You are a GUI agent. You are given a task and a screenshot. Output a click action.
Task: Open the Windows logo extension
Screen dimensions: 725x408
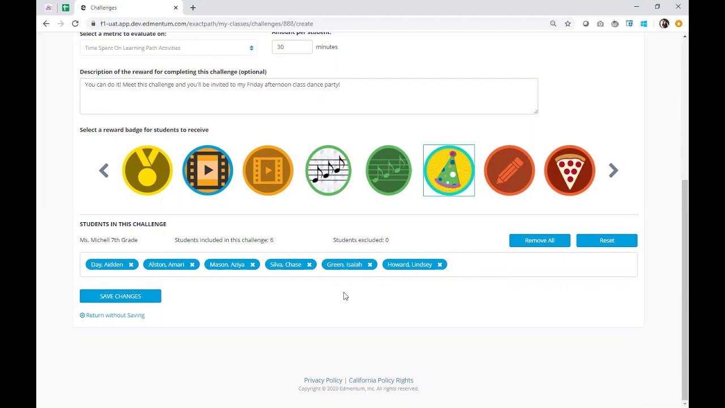coord(644,24)
